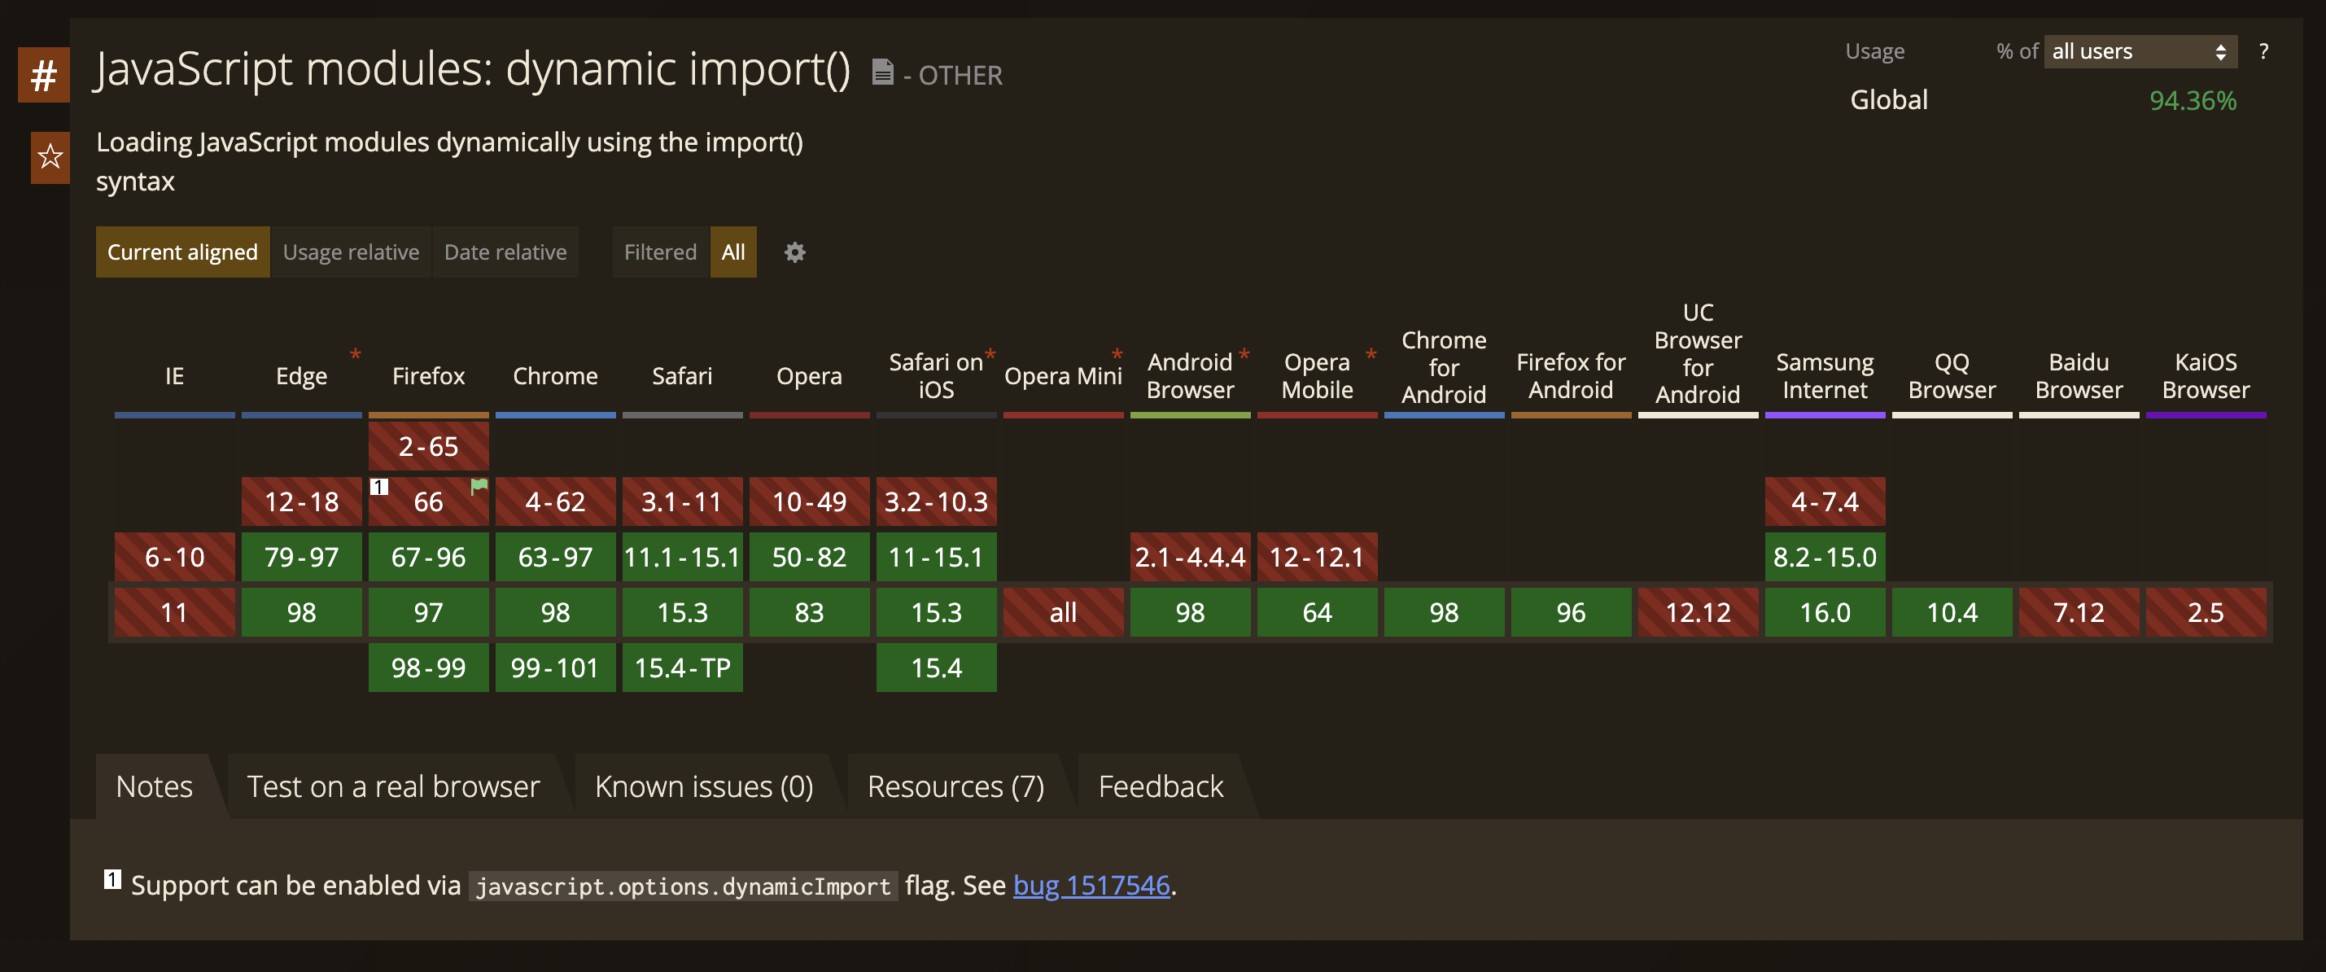The height and width of the screenshot is (972, 2326).
Task: Open the all users usage dropdown
Action: [x=2140, y=51]
